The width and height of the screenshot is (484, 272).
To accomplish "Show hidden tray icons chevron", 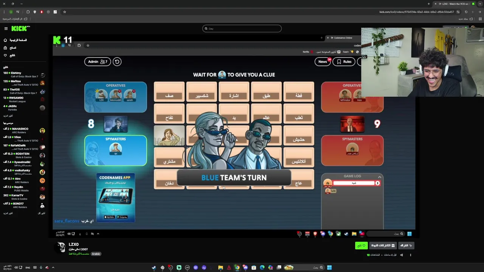I will pyautogui.click(x=53, y=267).
